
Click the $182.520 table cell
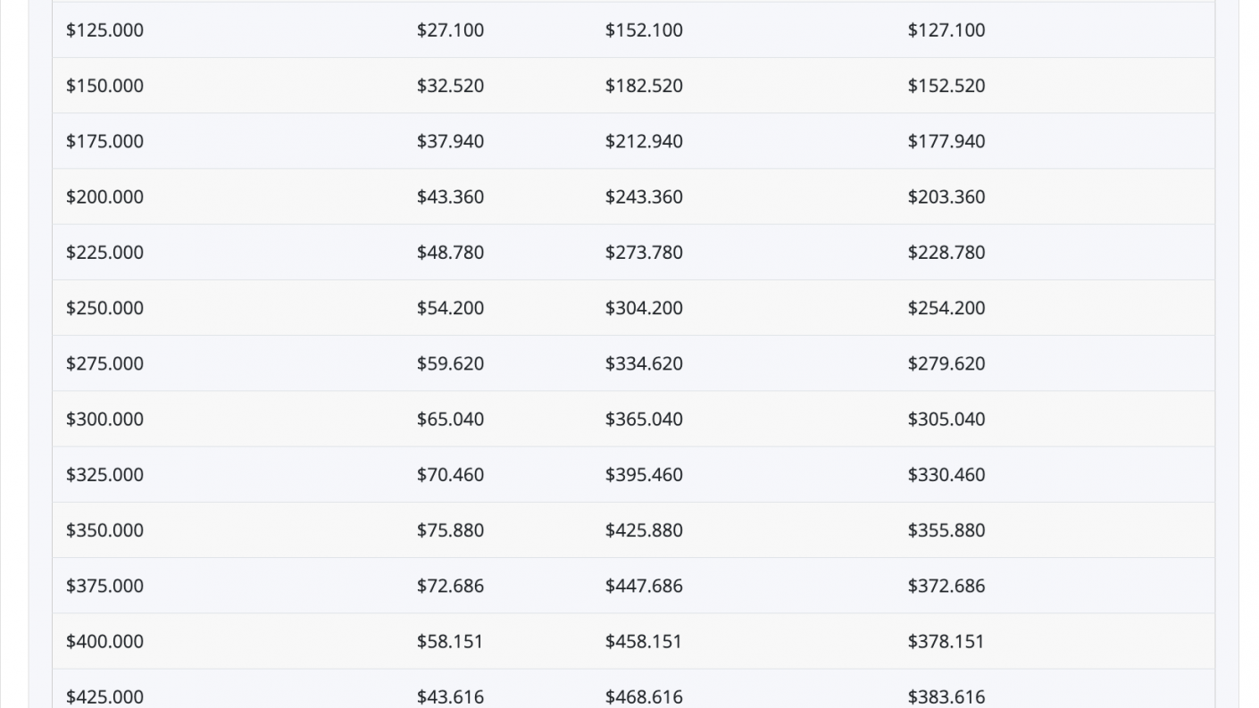click(x=644, y=86)
